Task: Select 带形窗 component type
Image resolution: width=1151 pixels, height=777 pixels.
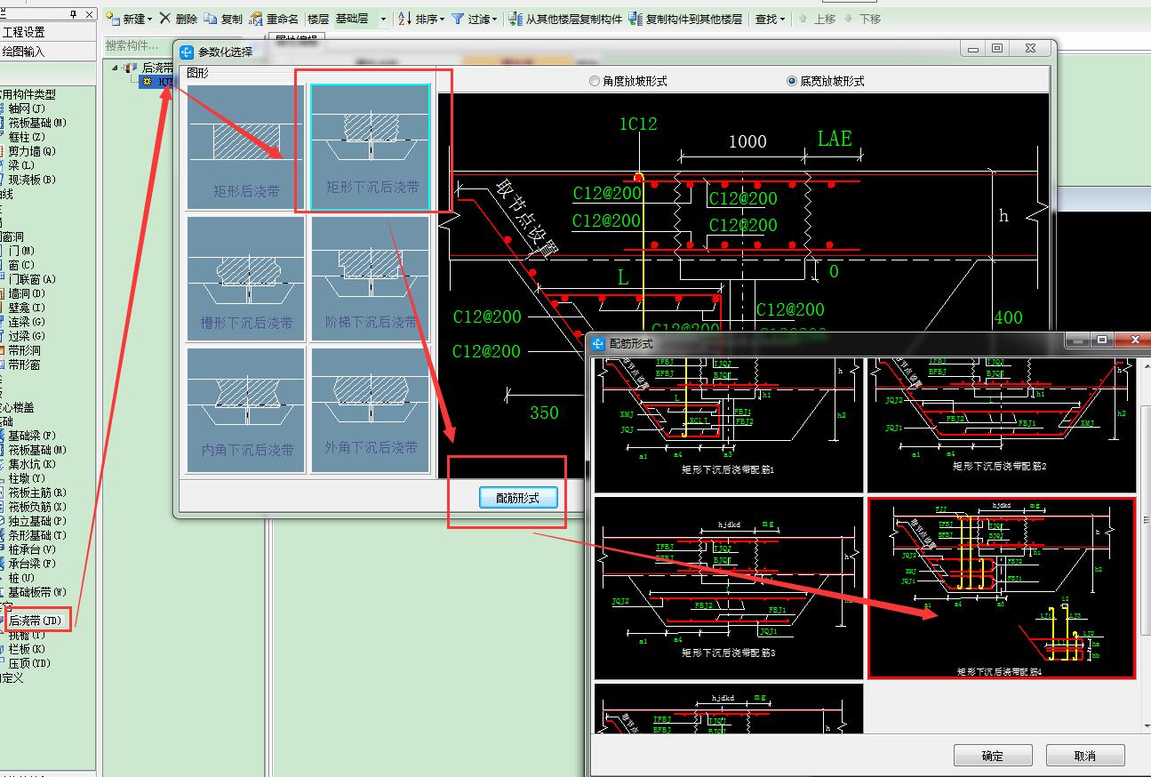Action: pos(24,364)
